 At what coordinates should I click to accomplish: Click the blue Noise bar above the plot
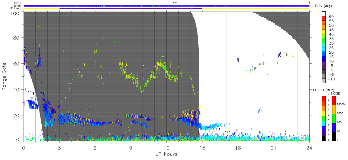click(x=167, y=6)
